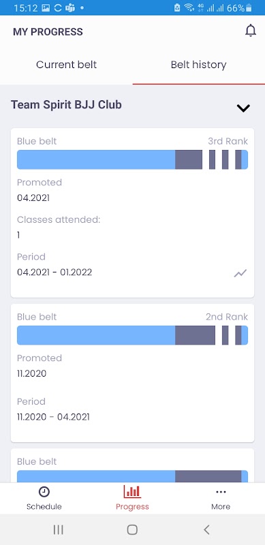This screenshot has width=265, height=545.
Task: Tap the Progress bar chart icon
Action: coord(132,491)
